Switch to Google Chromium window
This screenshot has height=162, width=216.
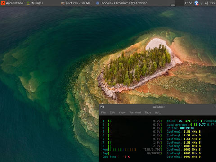(x=113, y=3)
